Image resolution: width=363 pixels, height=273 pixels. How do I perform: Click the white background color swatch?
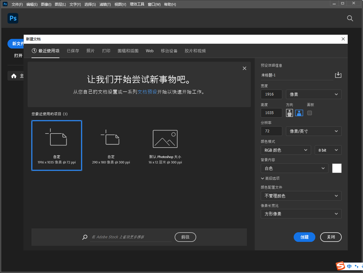337,168
